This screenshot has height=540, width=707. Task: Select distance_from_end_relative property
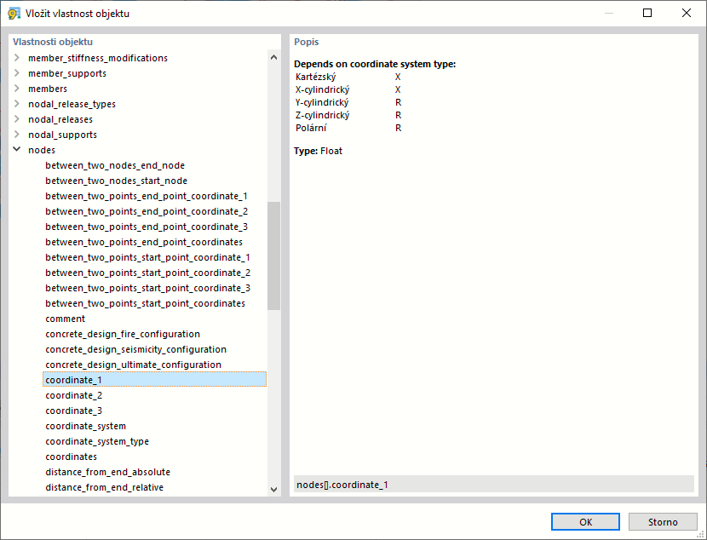coord(104,487)
